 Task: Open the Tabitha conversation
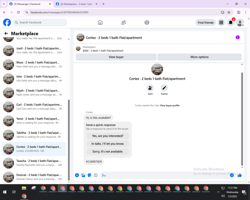pyautogui.click(x=33, y=135)
